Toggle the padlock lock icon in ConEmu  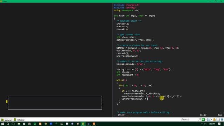point(214,119)
